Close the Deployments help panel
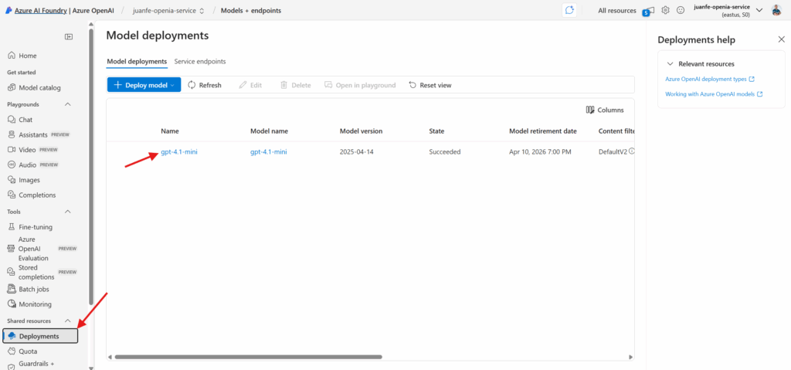This screenshot has width=791, height=370. 781,39
